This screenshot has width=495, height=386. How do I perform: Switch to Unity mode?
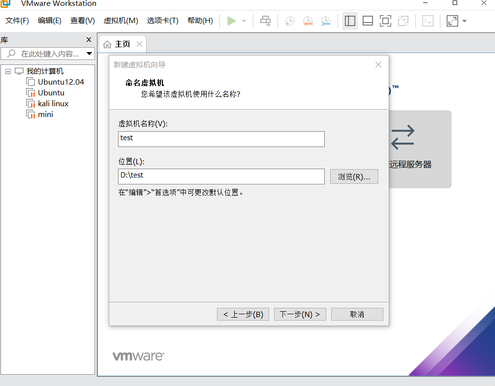(402, 21)
